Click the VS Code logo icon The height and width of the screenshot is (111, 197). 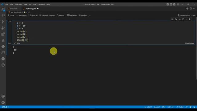[2, 4]
